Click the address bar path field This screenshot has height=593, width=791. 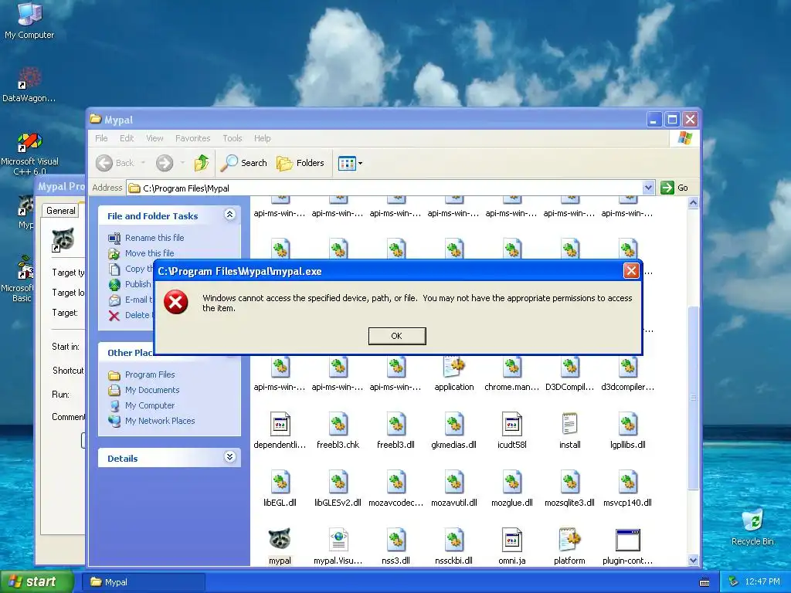tap(386, 188)
